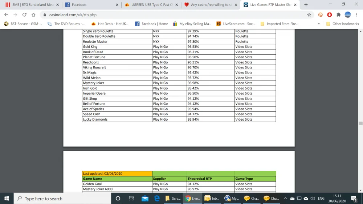
Task: Open the Other bookmarks folder
Action: (342, 24)
